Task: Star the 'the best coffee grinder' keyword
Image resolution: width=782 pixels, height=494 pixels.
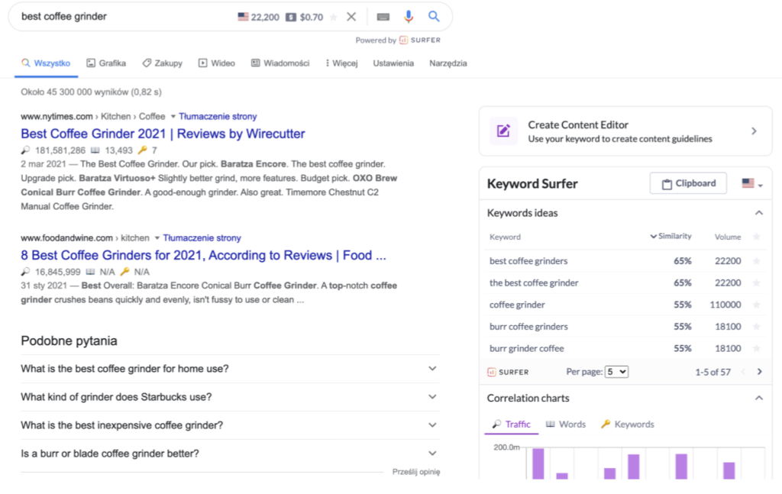Action: 757,283
